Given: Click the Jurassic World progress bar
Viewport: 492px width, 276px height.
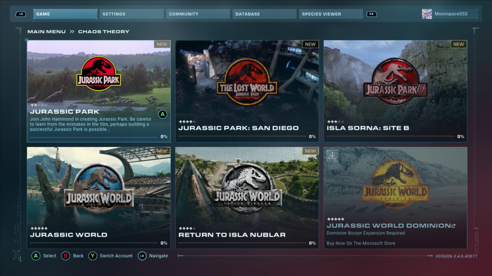Looking at the screenshot, I should 94,243.
